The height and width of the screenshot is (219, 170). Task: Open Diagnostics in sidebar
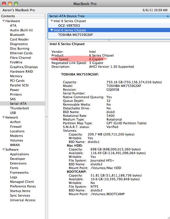pos(19,44)
